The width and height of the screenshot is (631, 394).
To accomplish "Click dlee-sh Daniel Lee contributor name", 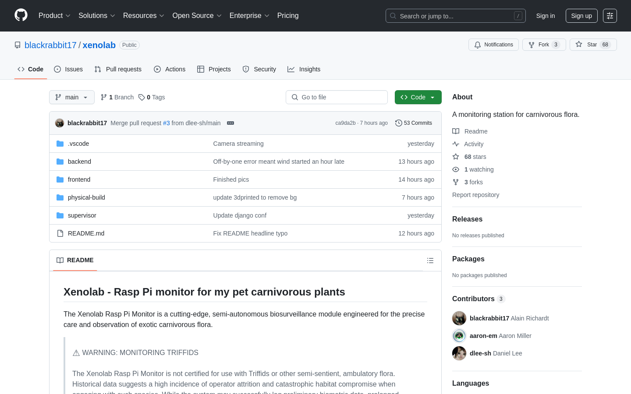I will click(496, 353).
